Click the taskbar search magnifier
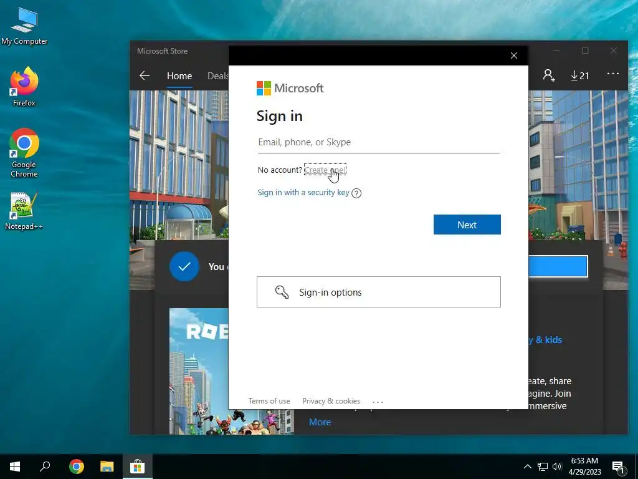The width and height of the screenshot is (638, 479). click(x=45, y=467)
